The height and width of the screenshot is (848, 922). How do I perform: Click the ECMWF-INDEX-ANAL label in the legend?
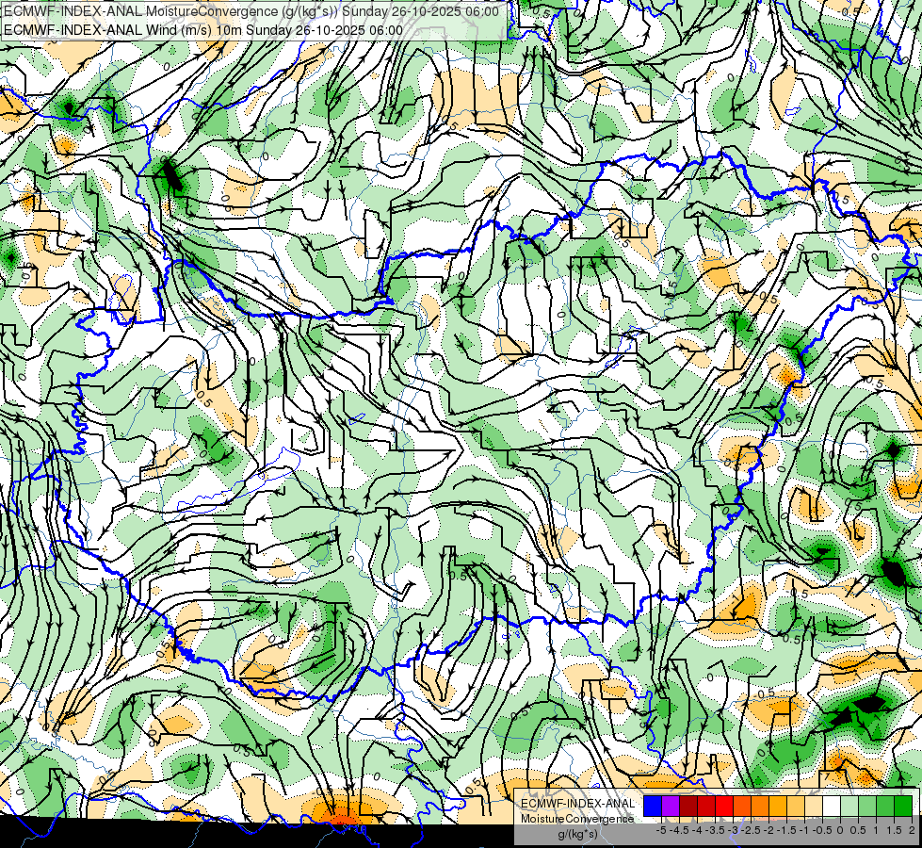[x=577, y=804]
